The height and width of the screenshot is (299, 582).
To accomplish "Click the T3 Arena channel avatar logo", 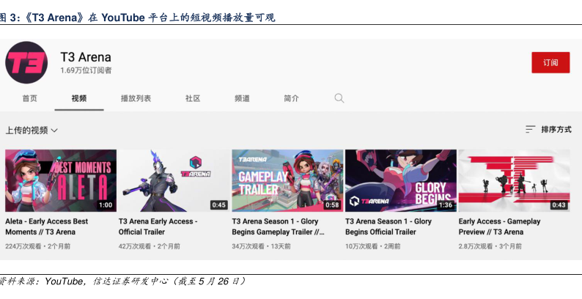I will (26, 62).
